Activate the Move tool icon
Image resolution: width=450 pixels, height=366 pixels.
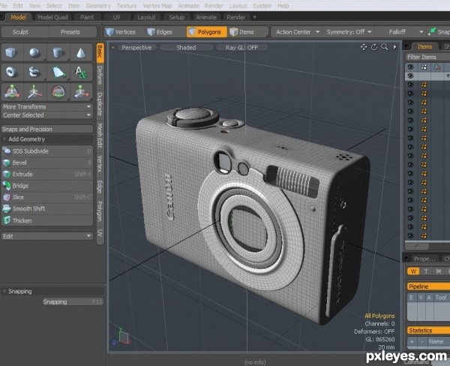pyautogui.click(x=34, y=92)
